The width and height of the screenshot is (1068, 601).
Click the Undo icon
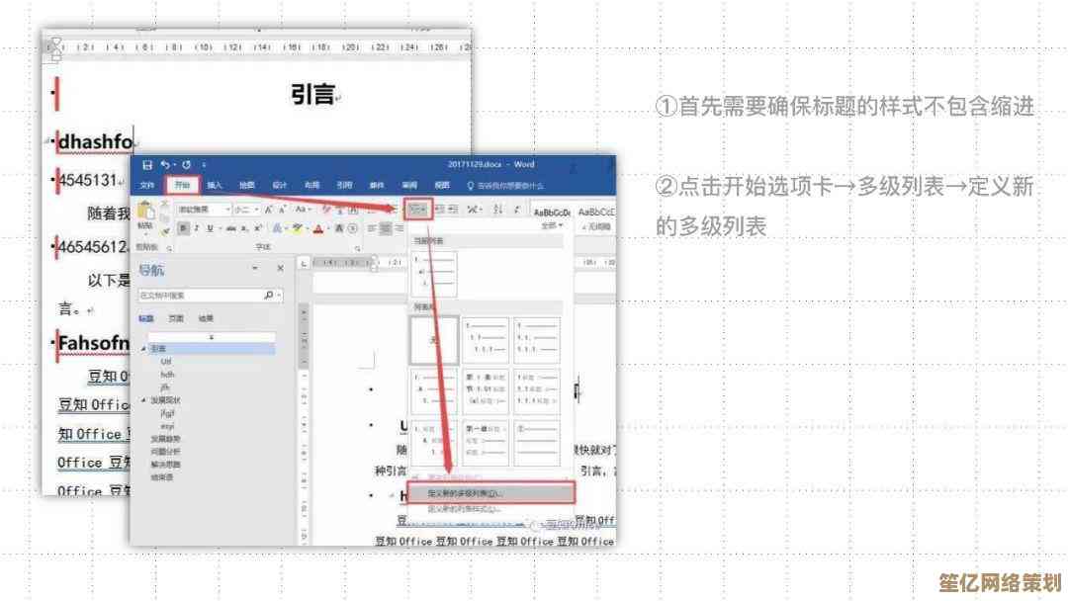(166, 163)
